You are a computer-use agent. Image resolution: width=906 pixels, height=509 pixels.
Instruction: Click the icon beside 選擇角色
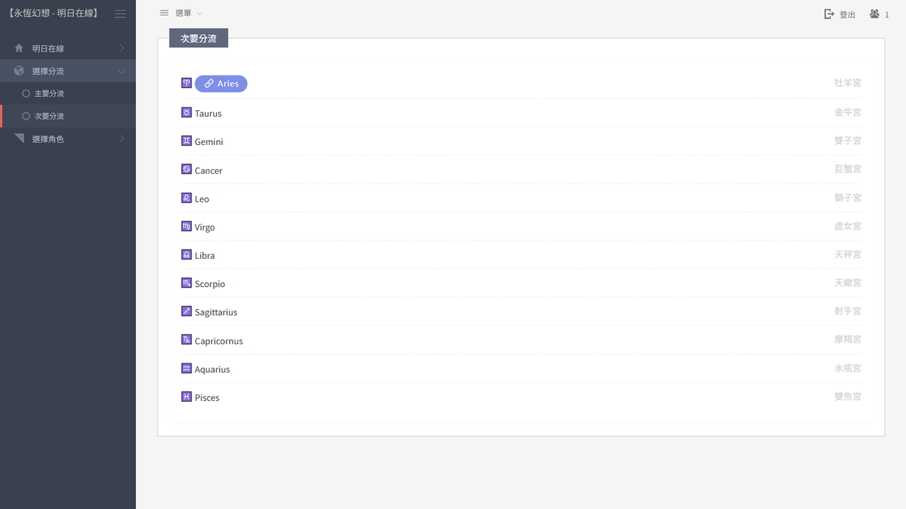tap(19, 138)
